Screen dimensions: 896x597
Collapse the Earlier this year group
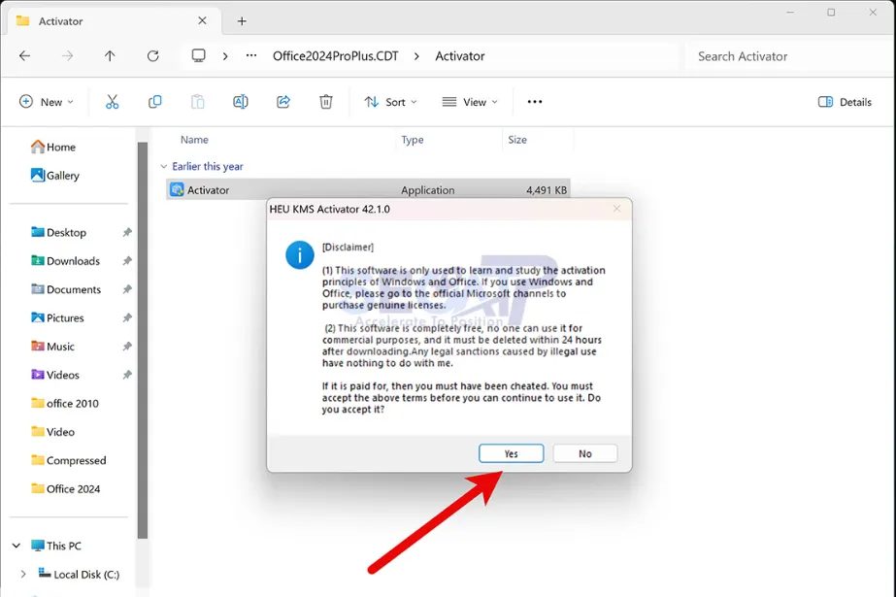point(165,166)
